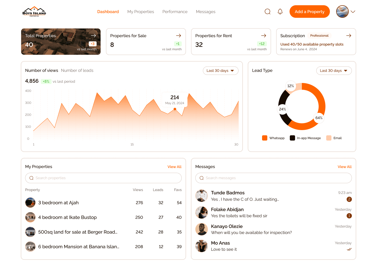Screen dimensions: 377x268
Task: Open 500sq land for sale at Berger Road
Action: coord(103,232)
